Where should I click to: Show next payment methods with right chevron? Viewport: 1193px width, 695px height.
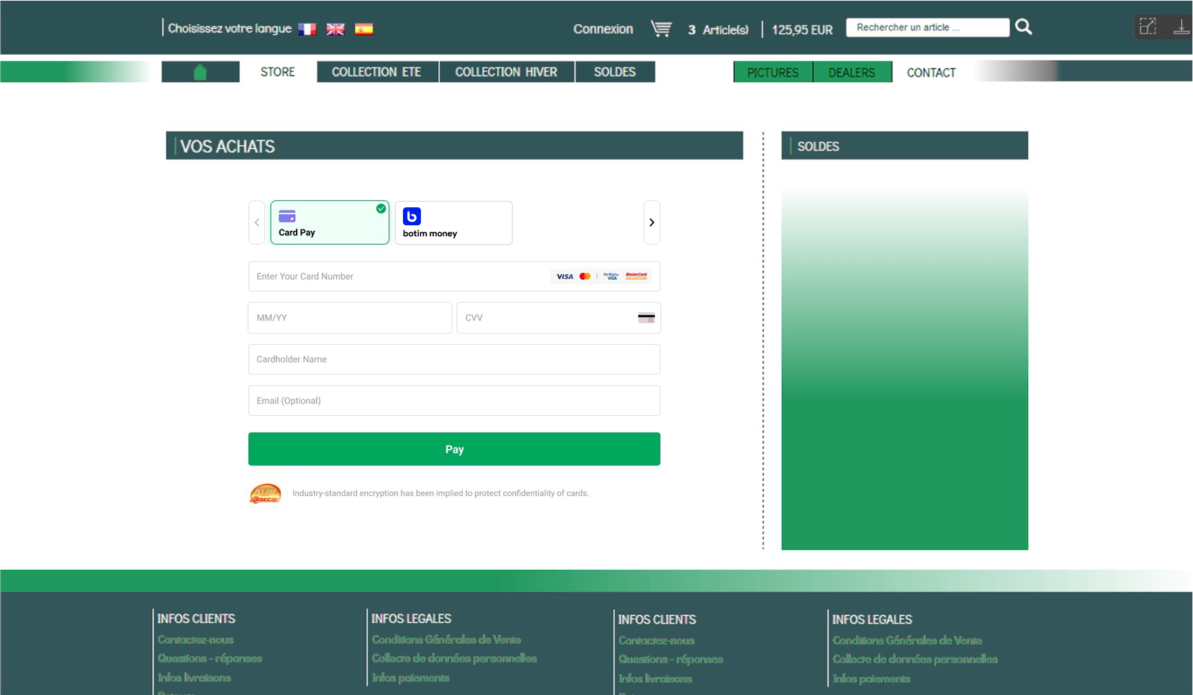coord(651,222)
